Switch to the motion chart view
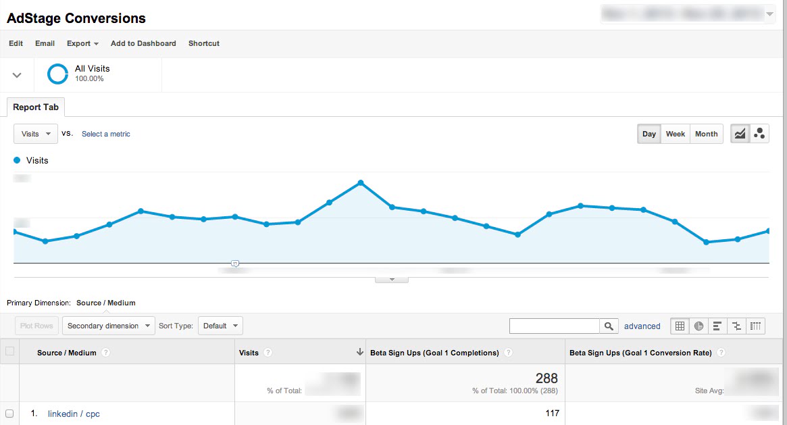Viewport: 787px width, 425px height. tap(759, 133)
